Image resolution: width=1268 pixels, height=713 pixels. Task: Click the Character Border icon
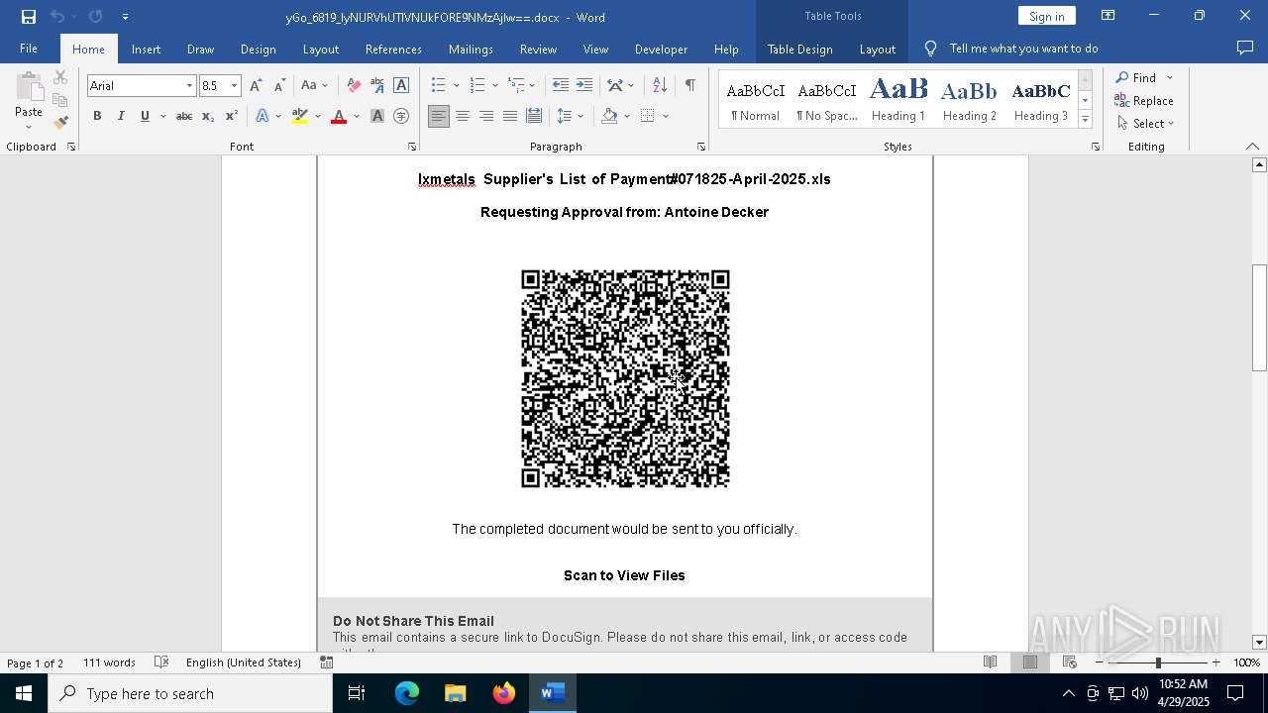tap(401, 86)
